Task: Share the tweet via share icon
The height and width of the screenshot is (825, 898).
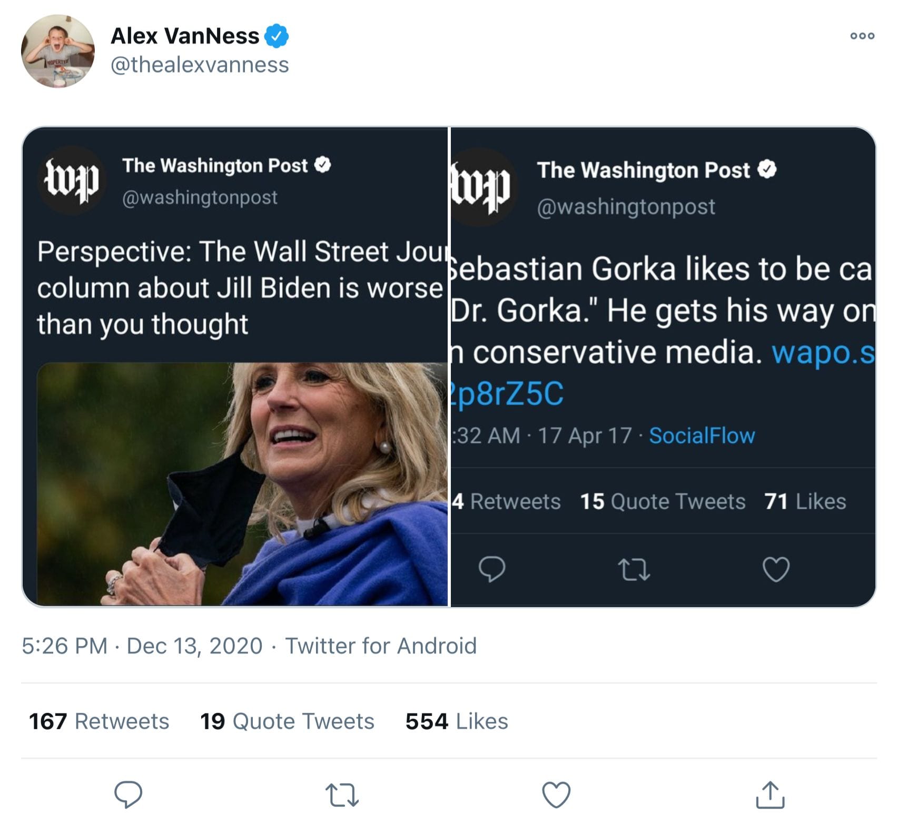Action: click(770, 794)
